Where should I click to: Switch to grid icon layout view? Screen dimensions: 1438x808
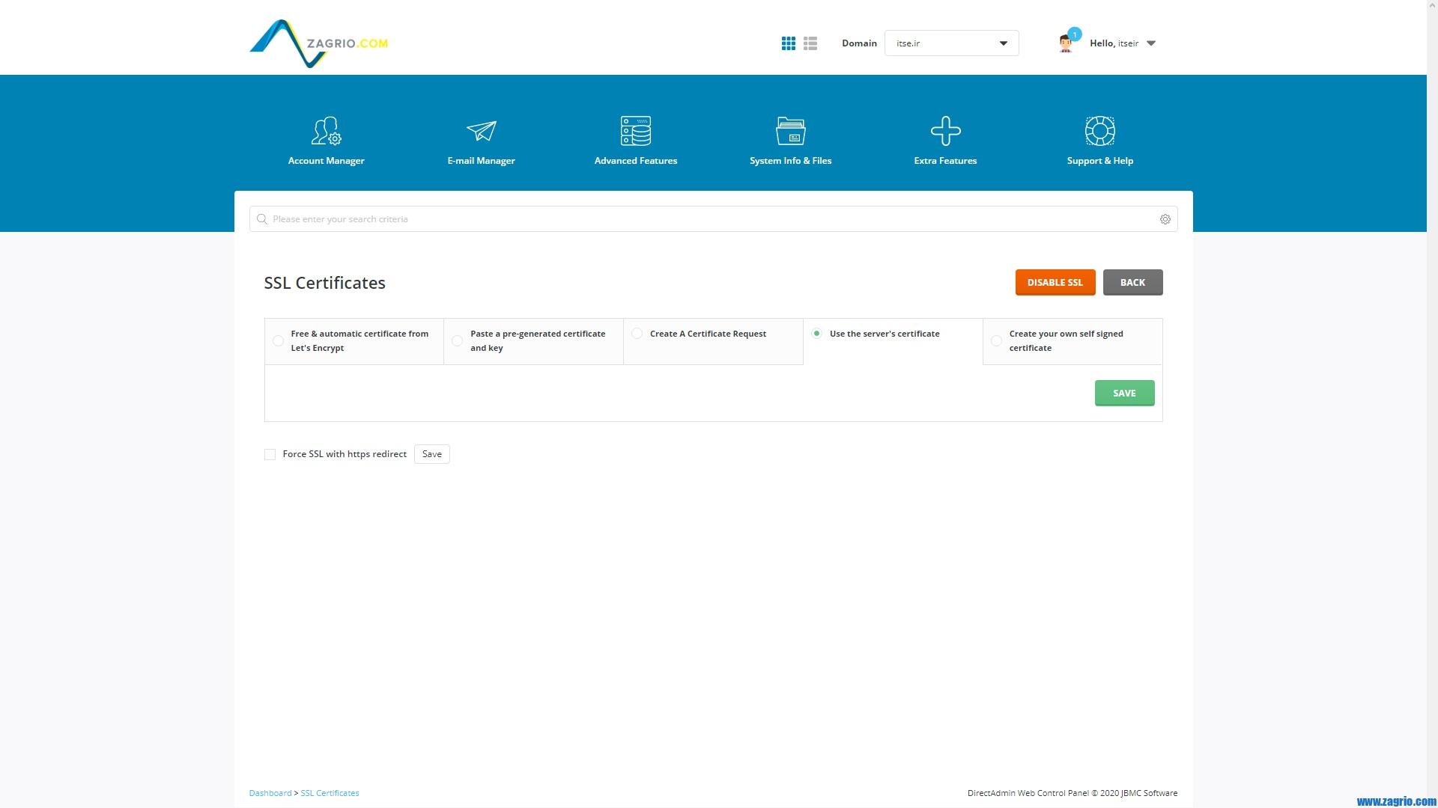pyautogui.click(x=788, y=43)
